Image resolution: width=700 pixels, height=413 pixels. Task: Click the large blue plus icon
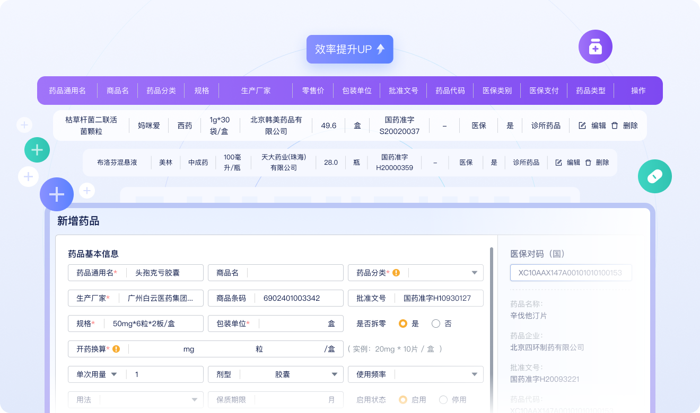(x=57, y=194)
